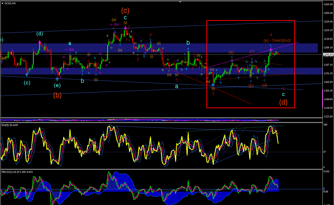Viewport: 334px width, 205px height.
Task: Open the chart menu triangle beside GOLD,H4
Action: (2, 3)
